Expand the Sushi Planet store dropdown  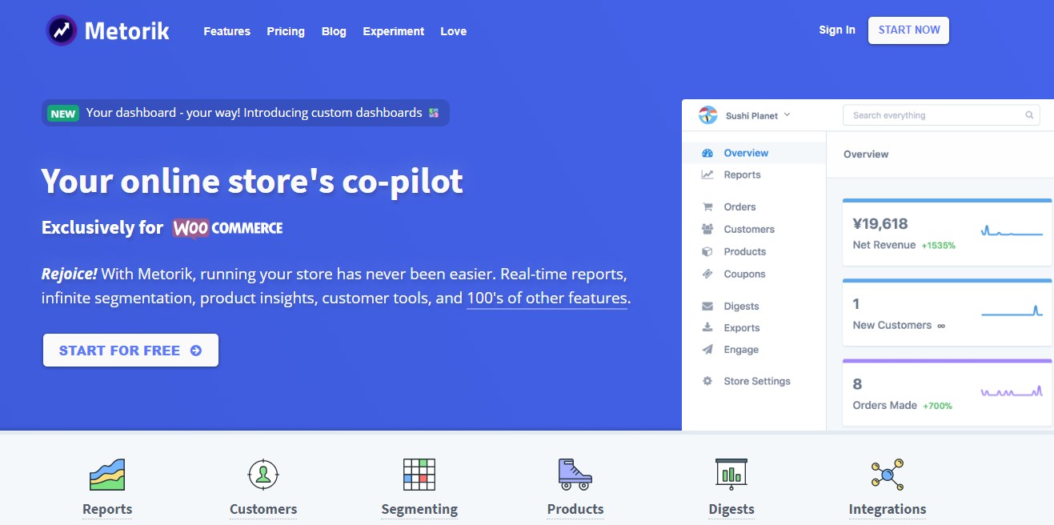758,115
